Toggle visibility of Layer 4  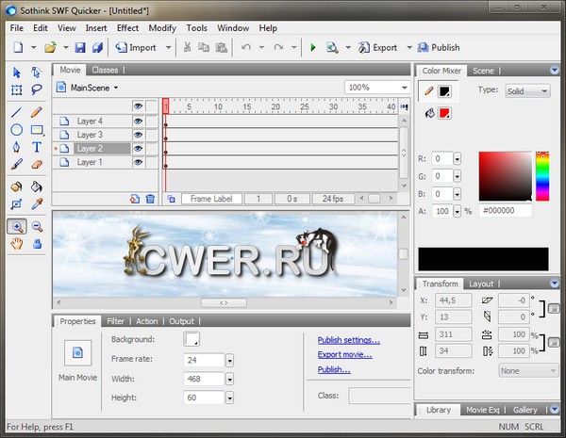(138, 122)
